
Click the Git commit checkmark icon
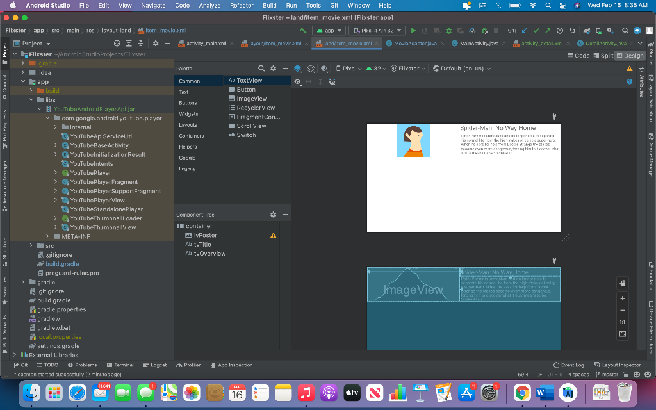click(x=536, y=31)
